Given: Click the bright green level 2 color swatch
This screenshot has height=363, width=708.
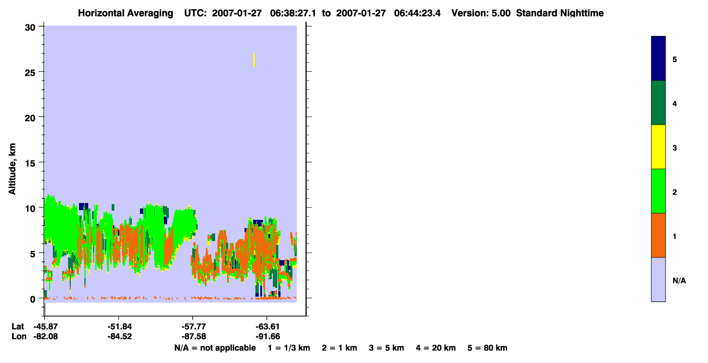Looking at the screenshot, I should pos(658,191).
